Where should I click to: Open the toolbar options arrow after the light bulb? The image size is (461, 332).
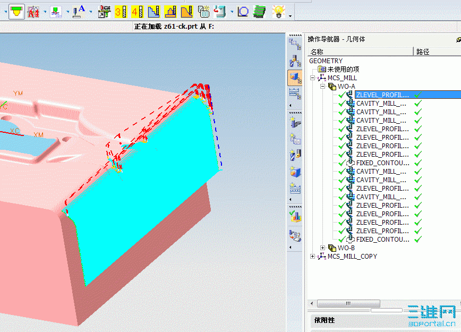point(290,16)
